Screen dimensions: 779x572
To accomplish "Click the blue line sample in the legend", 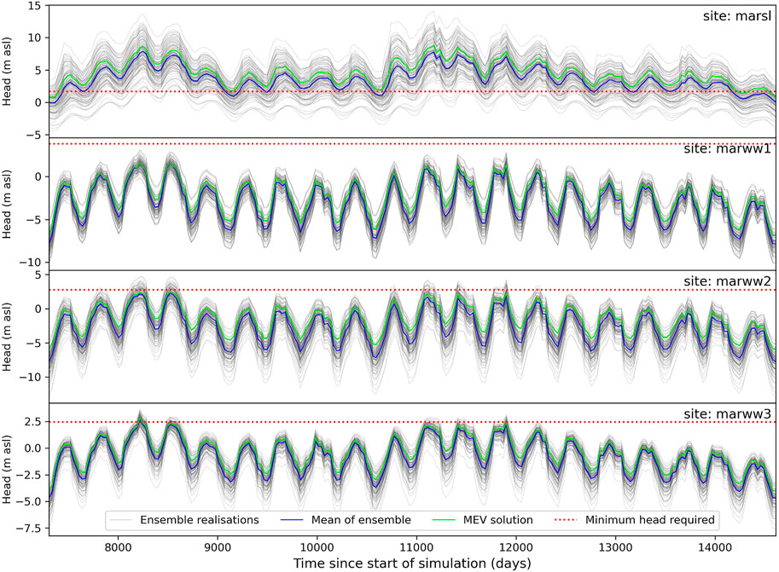I will [292, 520].
